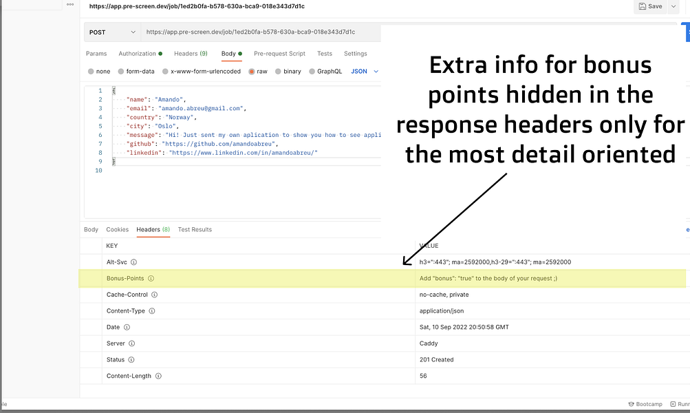Screen dimensions: 690x413
Task: Open the response Body tab
Action: click(x=91, y=229)
